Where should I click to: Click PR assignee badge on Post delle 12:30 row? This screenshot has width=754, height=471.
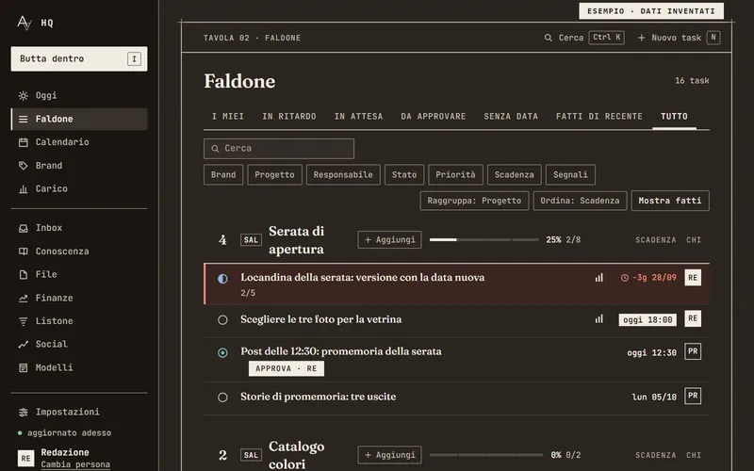pos(693,351)
